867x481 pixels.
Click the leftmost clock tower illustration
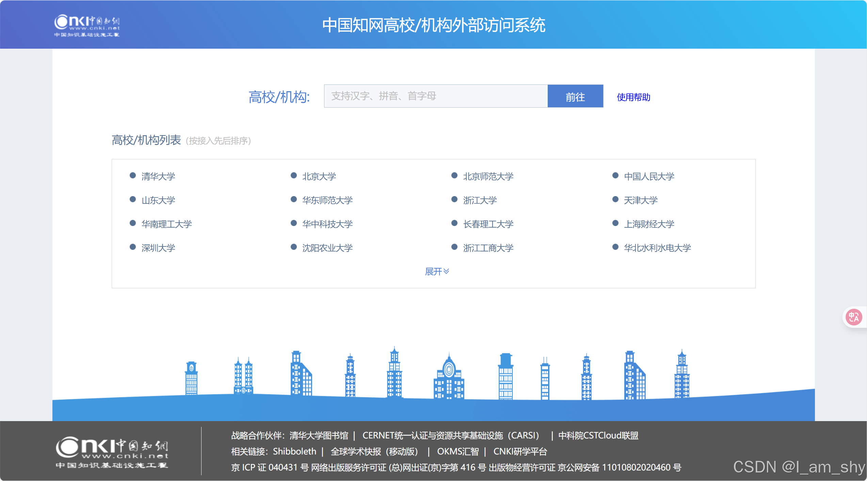[x=191, y=379]
